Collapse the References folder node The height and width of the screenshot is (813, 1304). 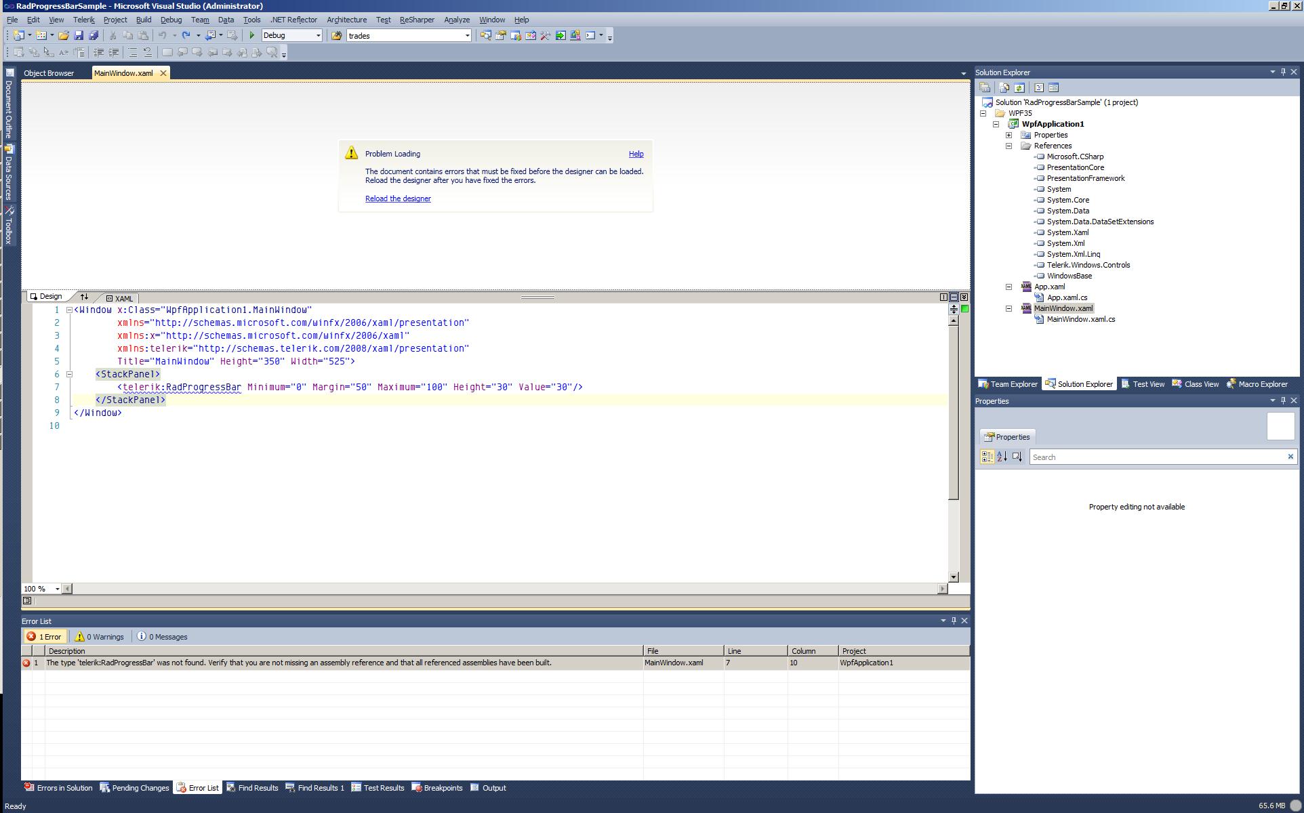(x=1008, y=146)
